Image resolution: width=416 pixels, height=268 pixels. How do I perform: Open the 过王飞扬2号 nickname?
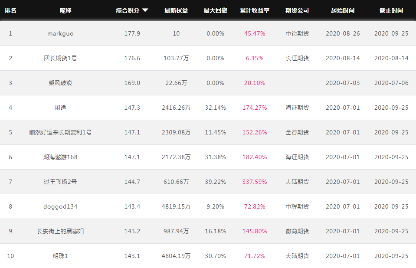click(60, 182)
